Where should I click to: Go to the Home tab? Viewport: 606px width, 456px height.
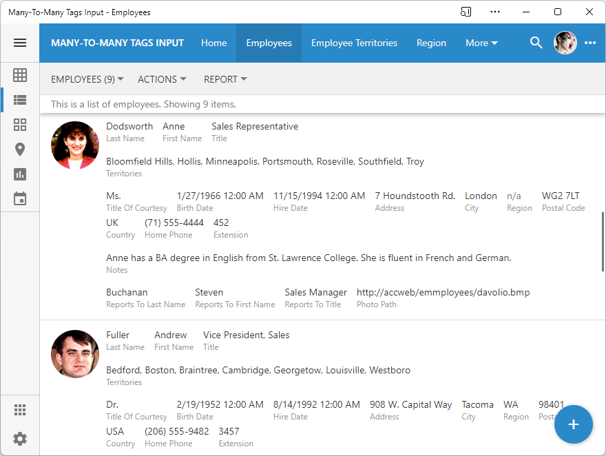(x=213, y=43)
